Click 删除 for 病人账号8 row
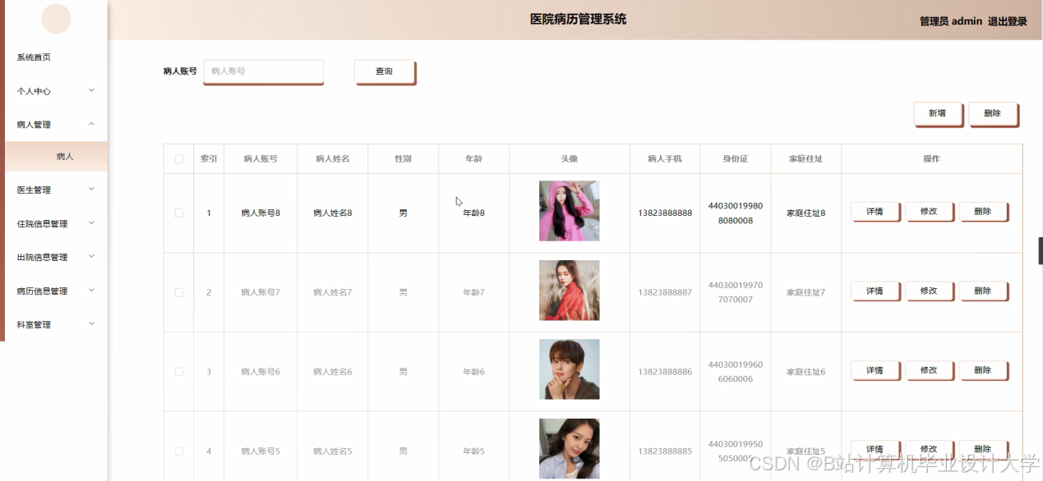The image size is (1043, 481). pyautogui.click(x=983, y=212)
